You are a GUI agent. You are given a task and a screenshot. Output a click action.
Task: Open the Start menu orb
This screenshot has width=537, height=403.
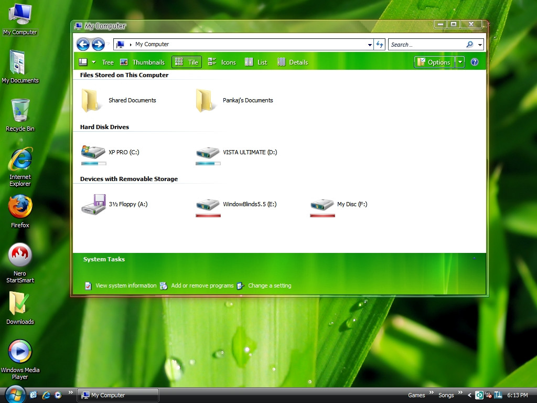(x=15, y=395)
